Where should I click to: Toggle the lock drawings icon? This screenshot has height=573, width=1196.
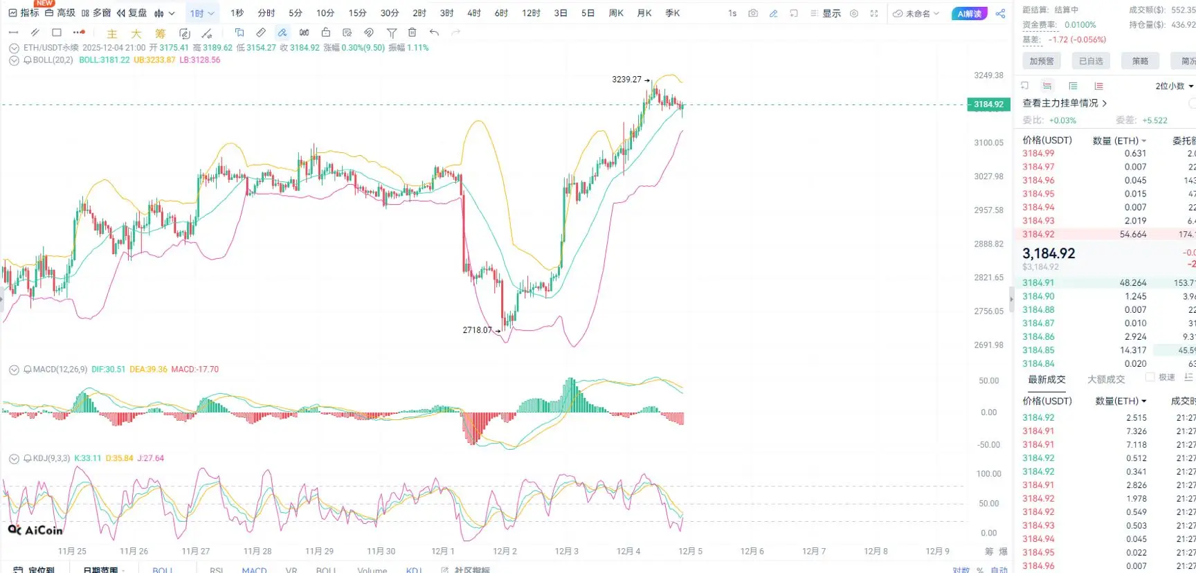coord(325,33)
